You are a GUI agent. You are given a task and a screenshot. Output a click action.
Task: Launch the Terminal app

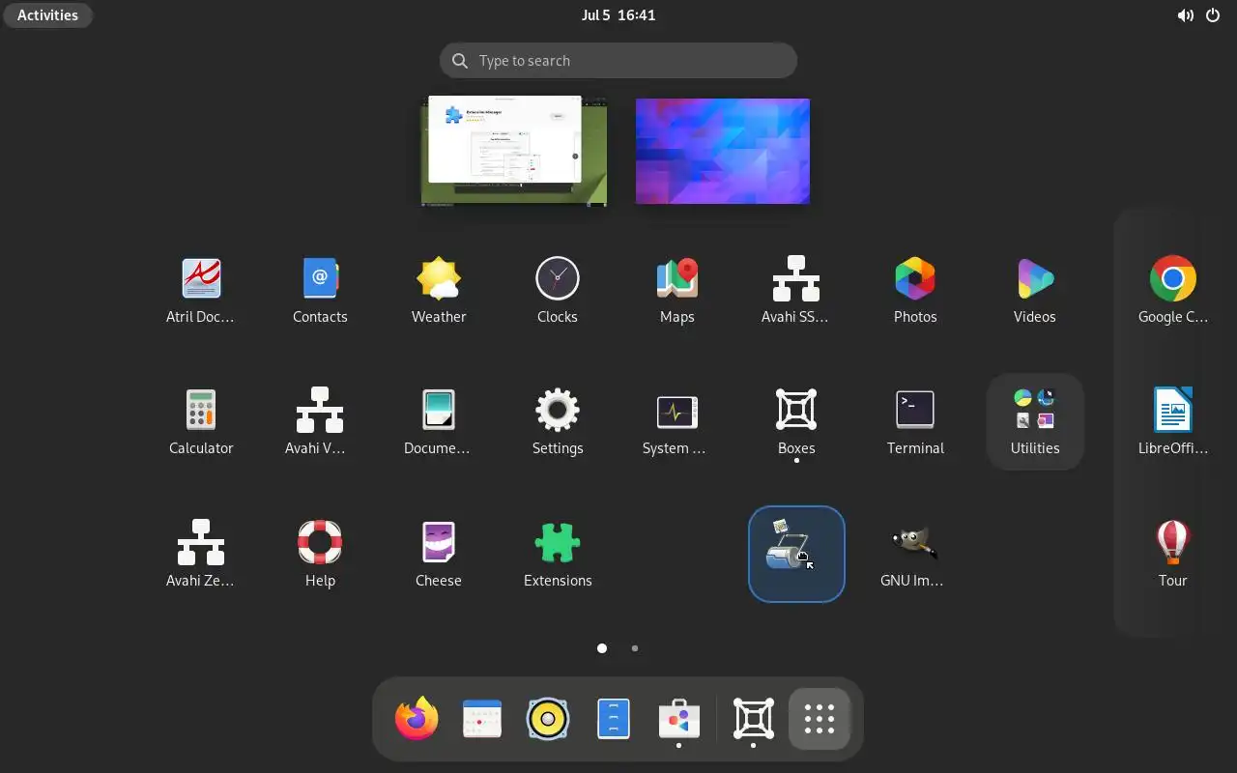pos(915,421)
